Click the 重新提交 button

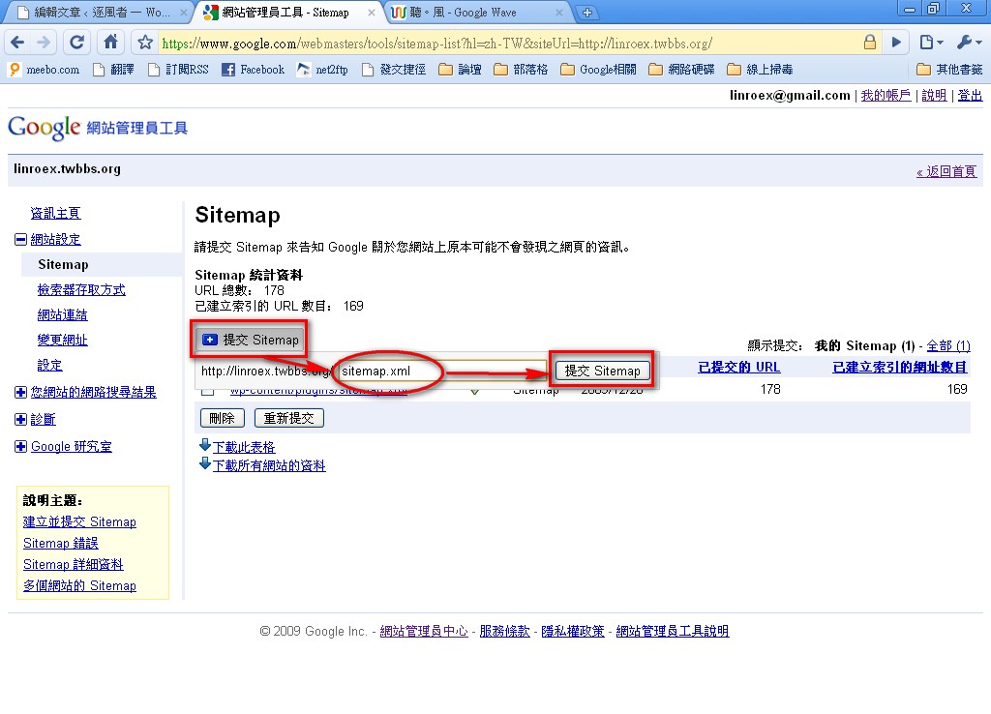[x=288, y=418]
